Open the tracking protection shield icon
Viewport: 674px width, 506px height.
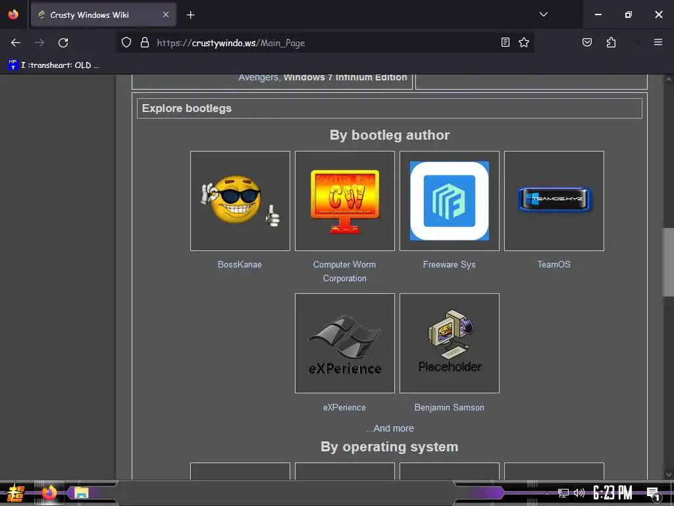[126, 43]
